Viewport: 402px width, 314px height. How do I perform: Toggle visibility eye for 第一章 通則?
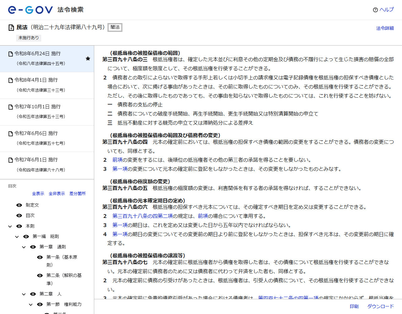pyautogui.click(x=33, y=247)
